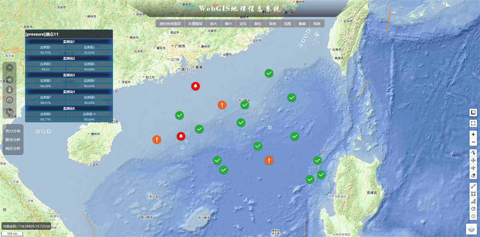Click the orange warning marker left of red bell

click(x=157, y=140)
